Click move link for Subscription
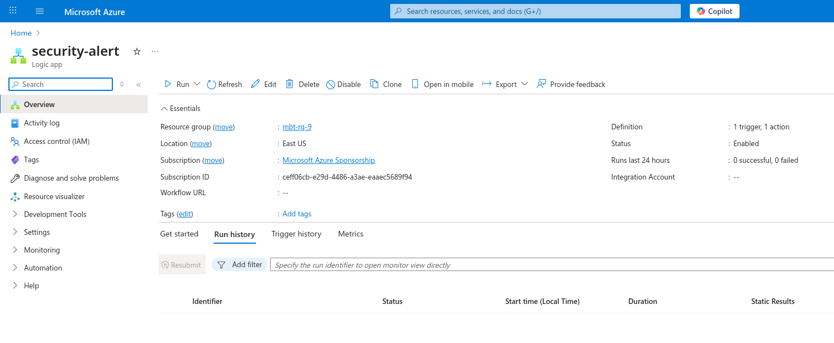Viewport: 834px width, 343px height. click(214, 161)
